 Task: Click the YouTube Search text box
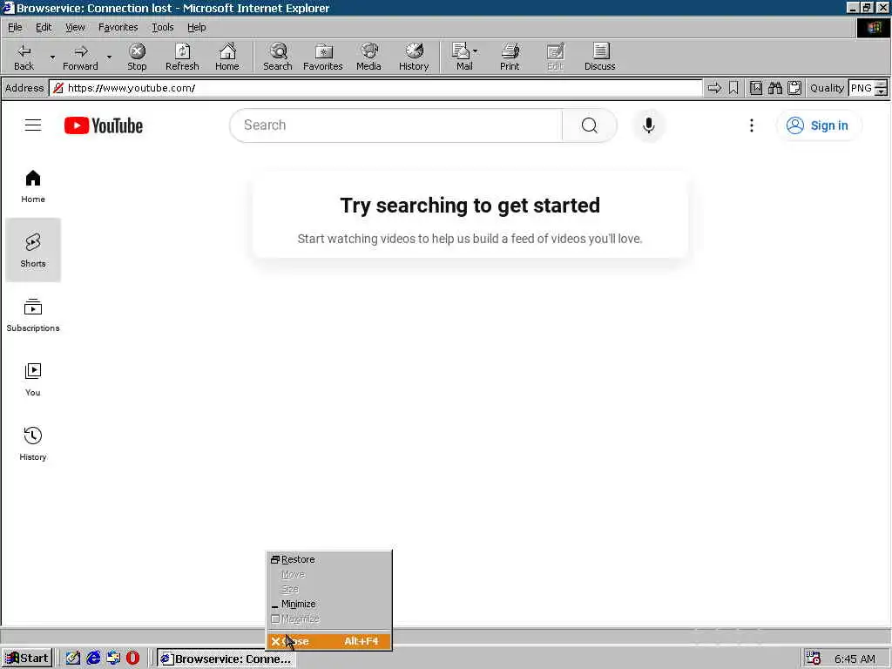click(x=396, y=125)
